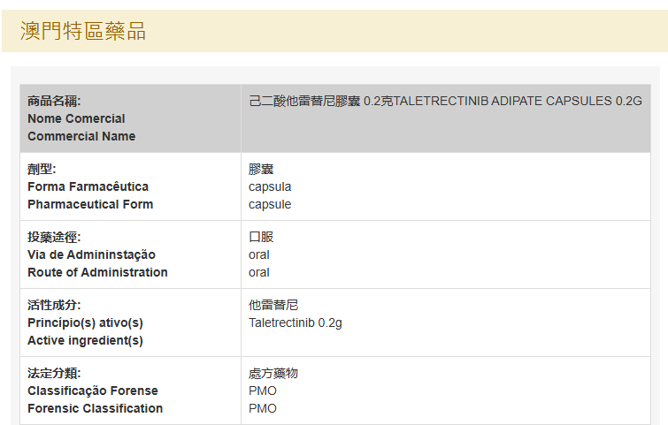Select the Nome Comercial label text
Image resolution: width=668 pixels, height=425 pixels.
[76, 118]
